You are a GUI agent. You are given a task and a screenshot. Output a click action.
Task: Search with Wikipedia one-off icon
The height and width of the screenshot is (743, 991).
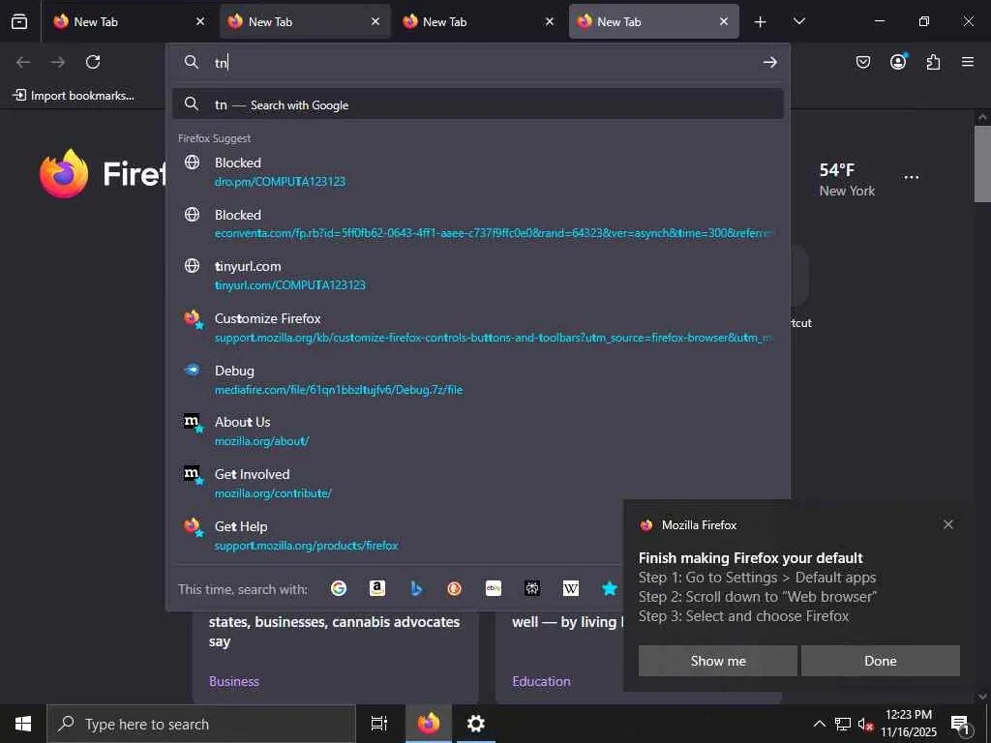click(571, 589)
